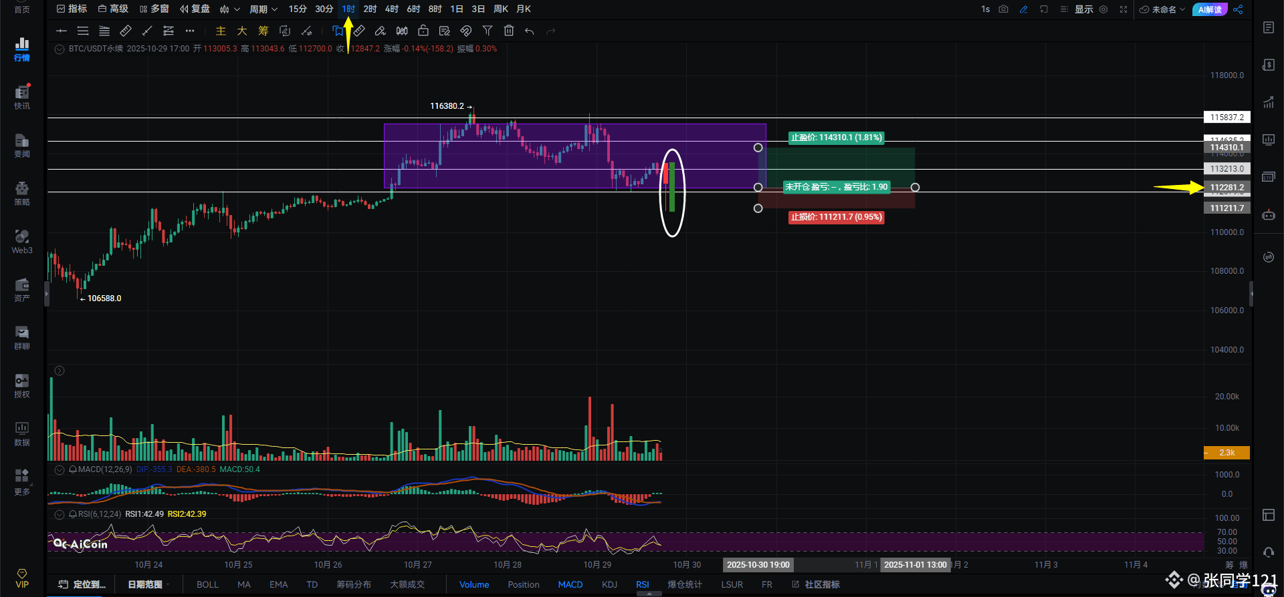Delete drawings with the trash icon
Screen dimensions: 1284x597
click(509, 31)
